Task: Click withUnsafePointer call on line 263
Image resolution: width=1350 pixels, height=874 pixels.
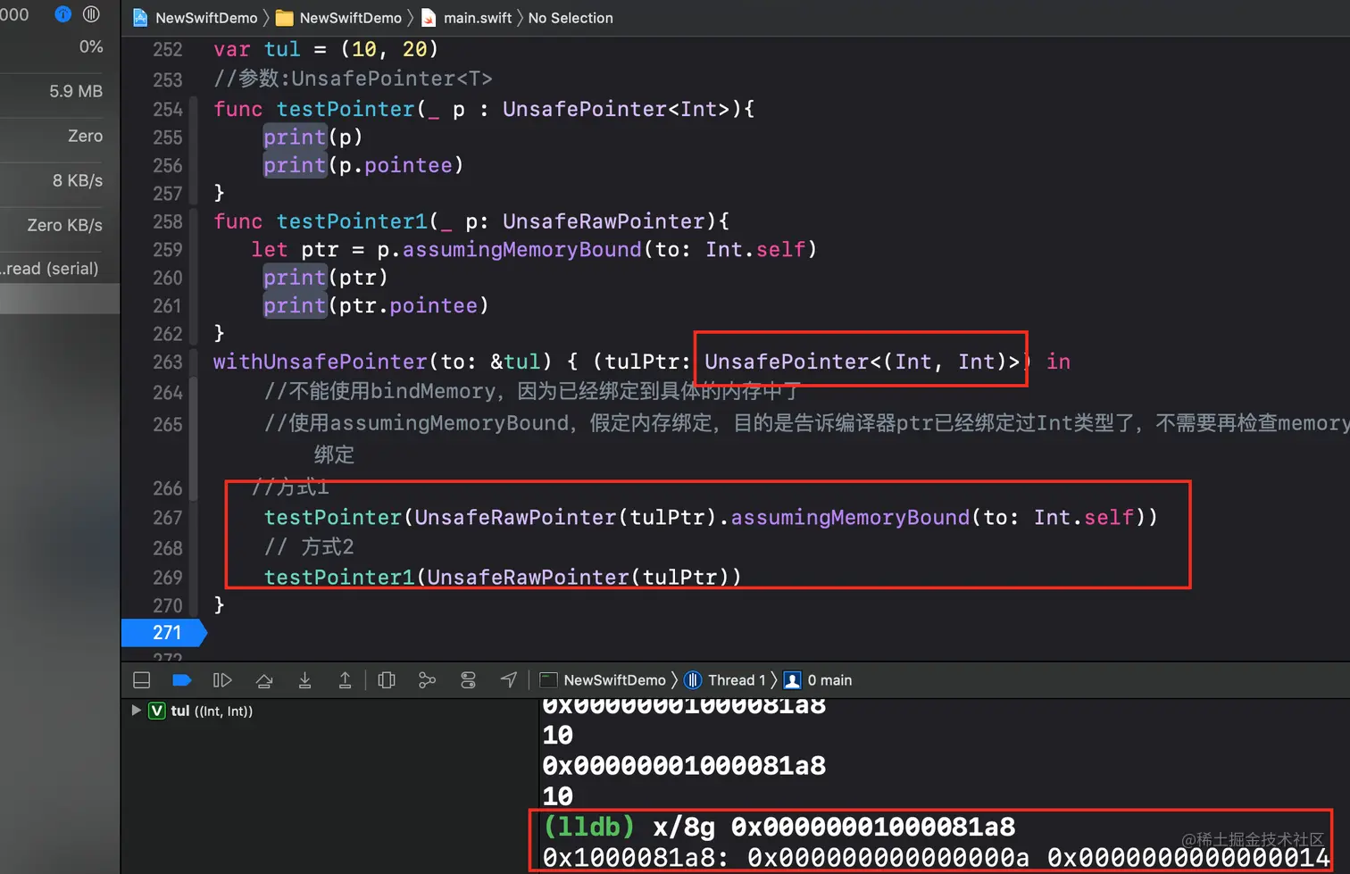Action: tap(320, 362)
